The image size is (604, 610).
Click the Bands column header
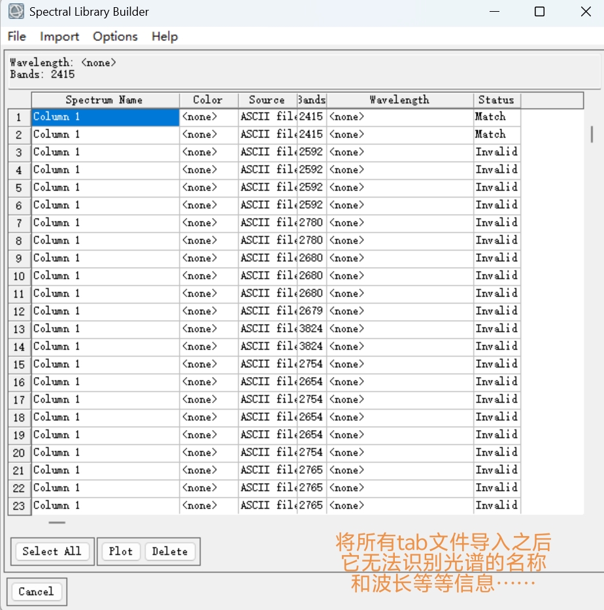click(x=312, y=100)
